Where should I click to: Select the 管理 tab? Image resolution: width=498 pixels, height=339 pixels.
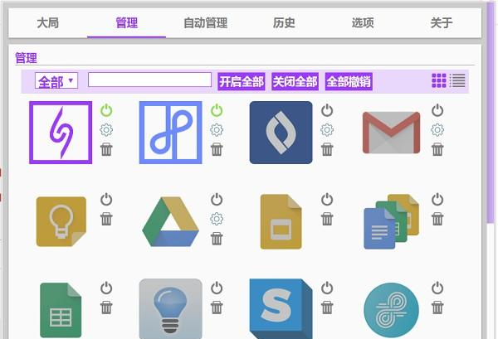(126, 23)
